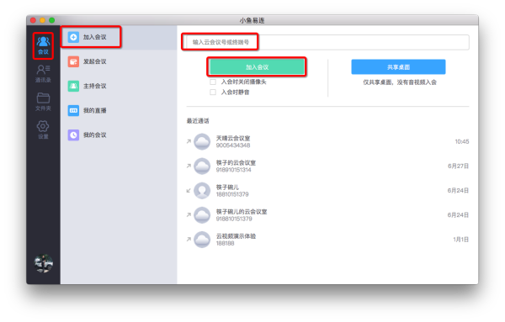Select 主持会议 menu item
The width and height of the screenshot is (505, 322).
[x=119, y=86]
